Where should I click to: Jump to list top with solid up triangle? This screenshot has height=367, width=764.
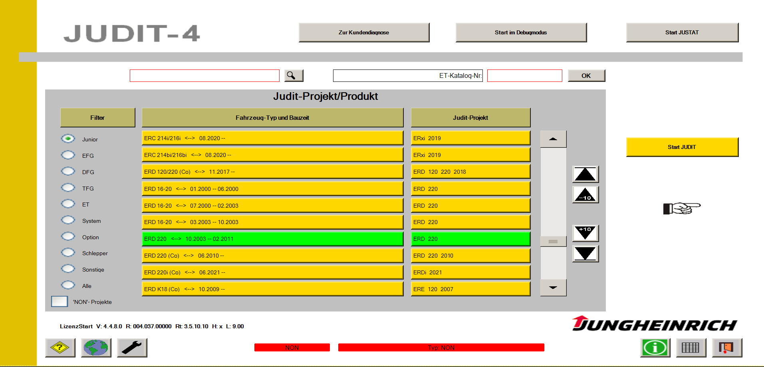585,175
